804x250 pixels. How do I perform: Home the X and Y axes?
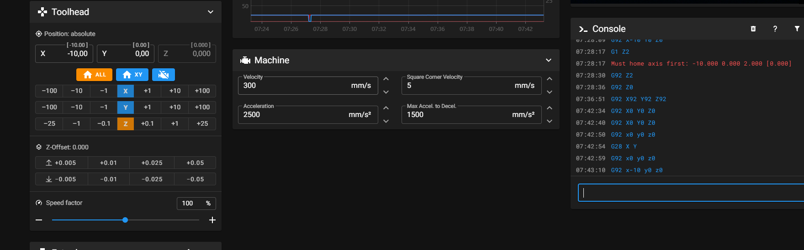132,75
